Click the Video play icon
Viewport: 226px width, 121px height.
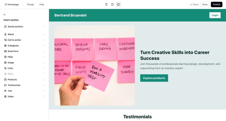(x=5, y=96)
